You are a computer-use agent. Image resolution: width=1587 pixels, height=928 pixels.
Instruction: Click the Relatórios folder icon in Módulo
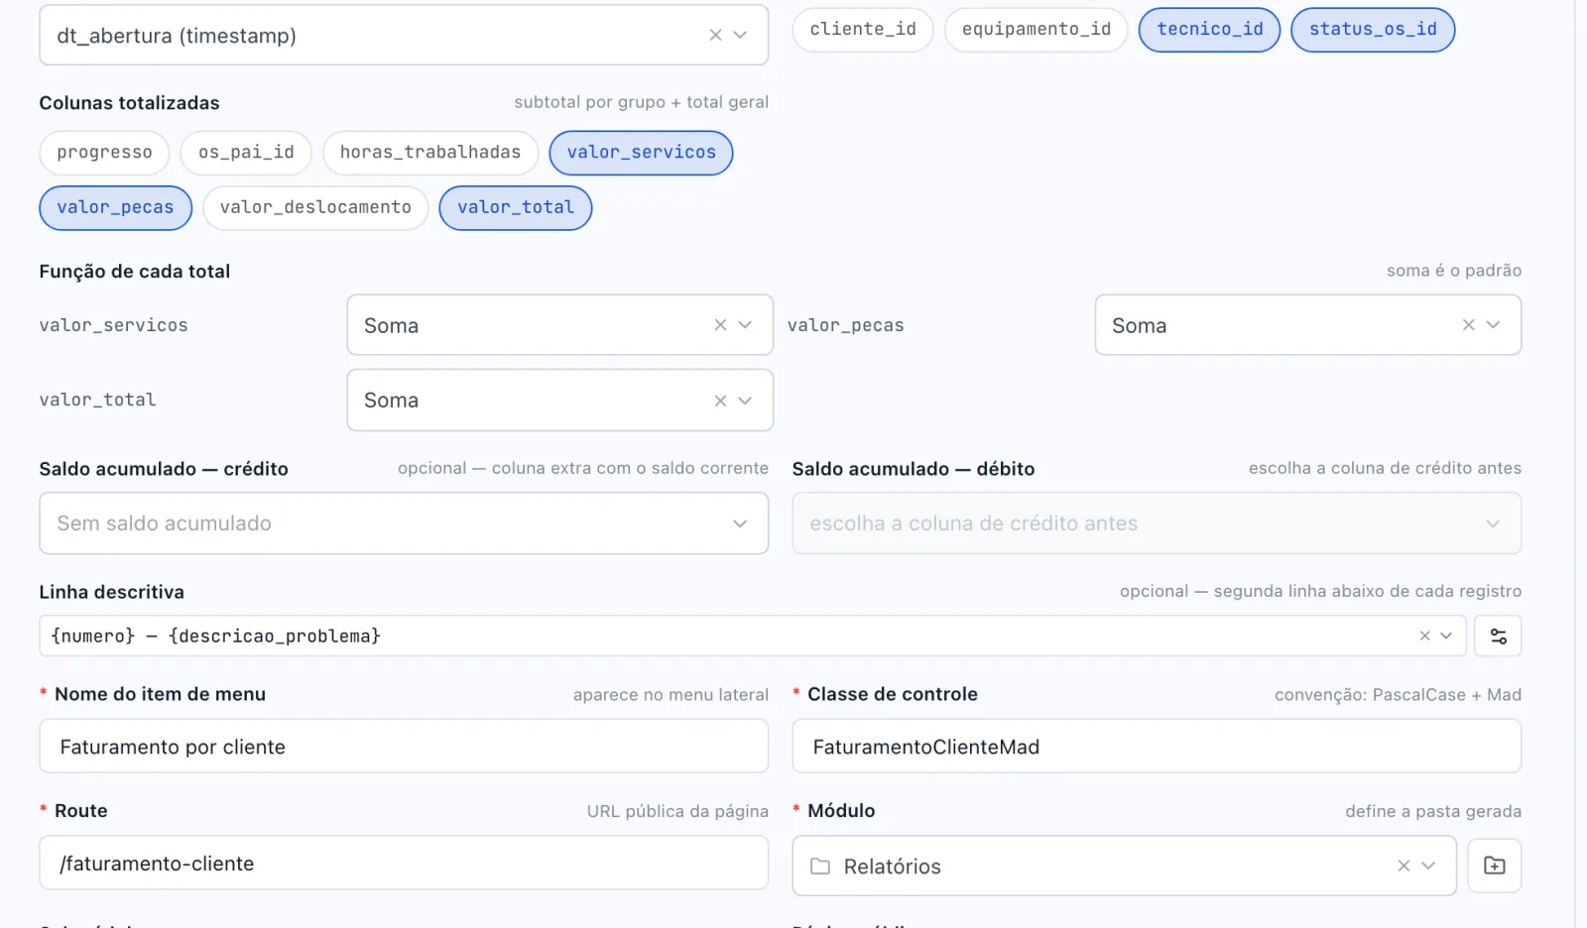click(x=820, y=867)
